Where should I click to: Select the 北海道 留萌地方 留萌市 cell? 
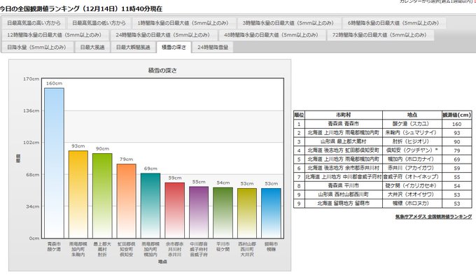(343, 204)
